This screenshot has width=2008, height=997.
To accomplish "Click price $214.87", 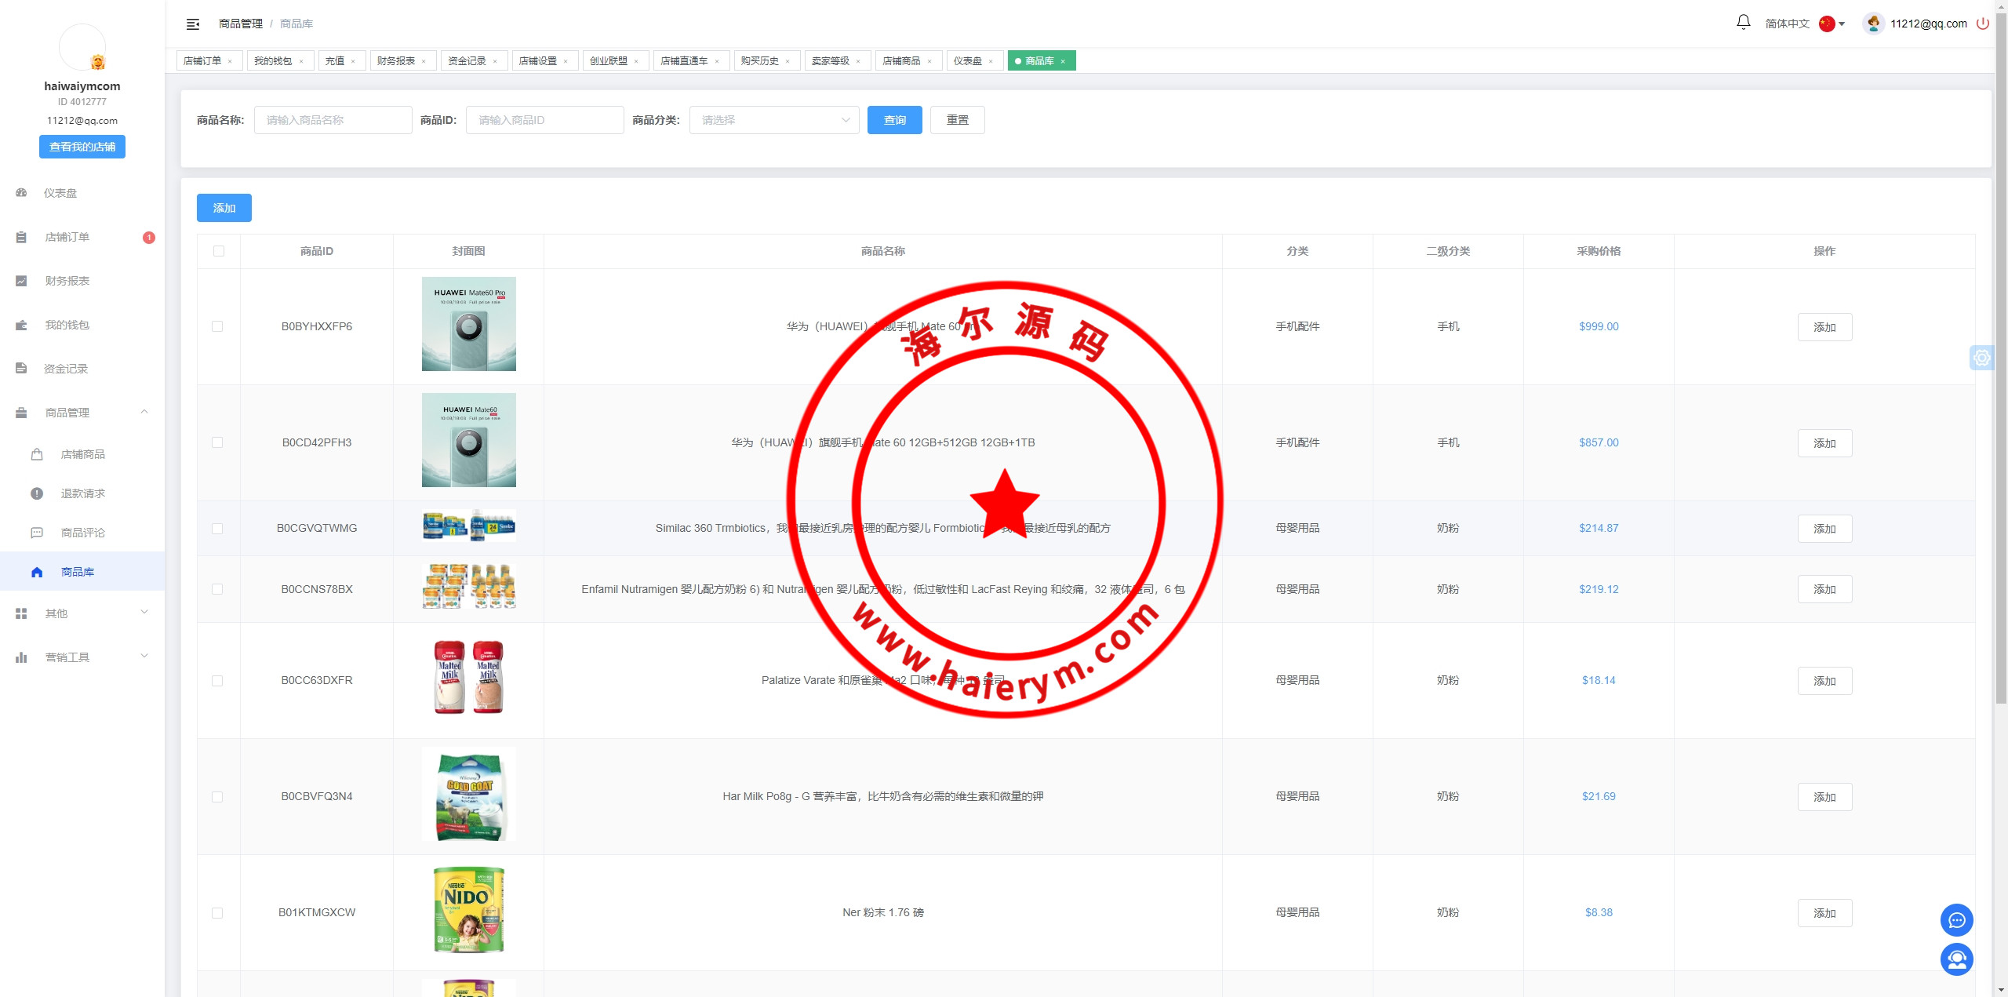I will [x=1599, y=528].
